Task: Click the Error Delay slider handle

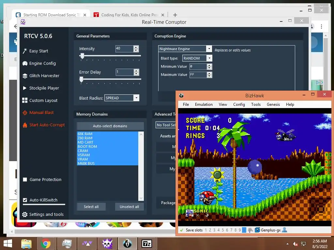Action: (81, 79)
